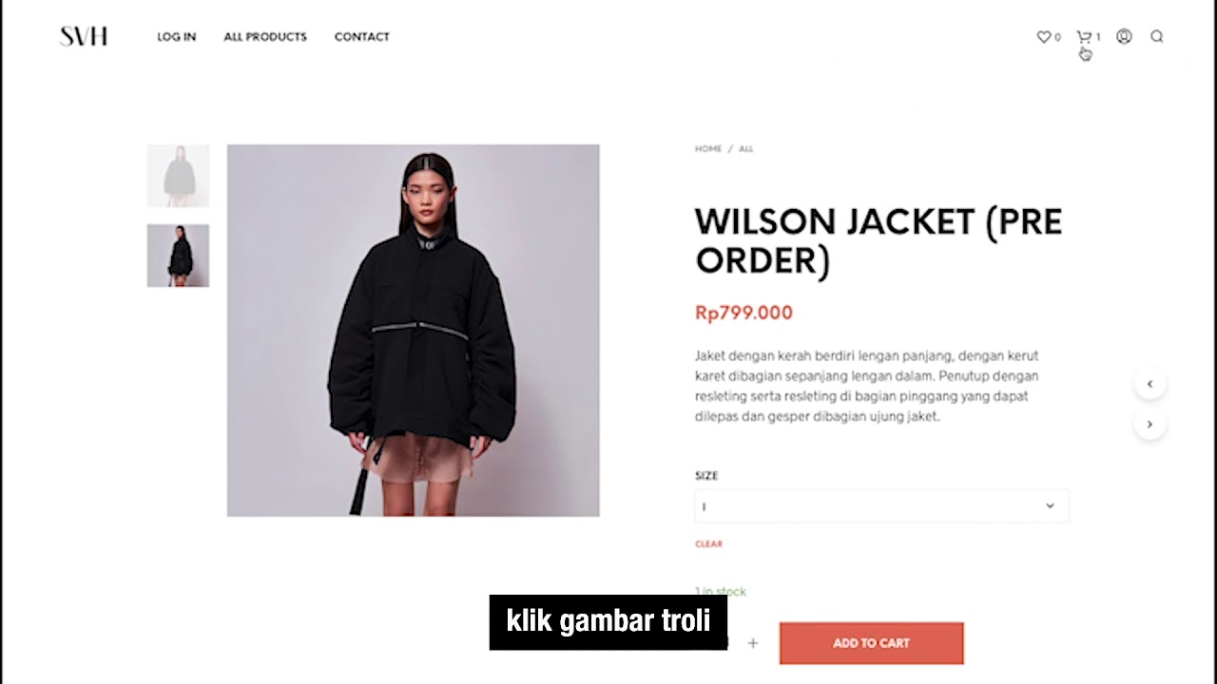Open the CONTACT menu item

tap(362, 36)
